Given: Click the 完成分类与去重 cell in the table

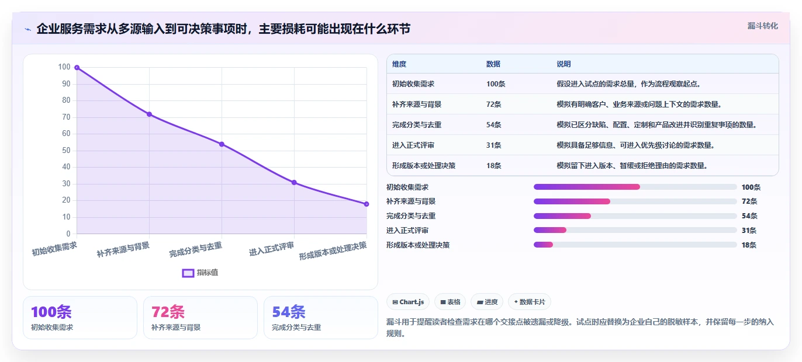Looking at the screenshot, I should 417,125.
